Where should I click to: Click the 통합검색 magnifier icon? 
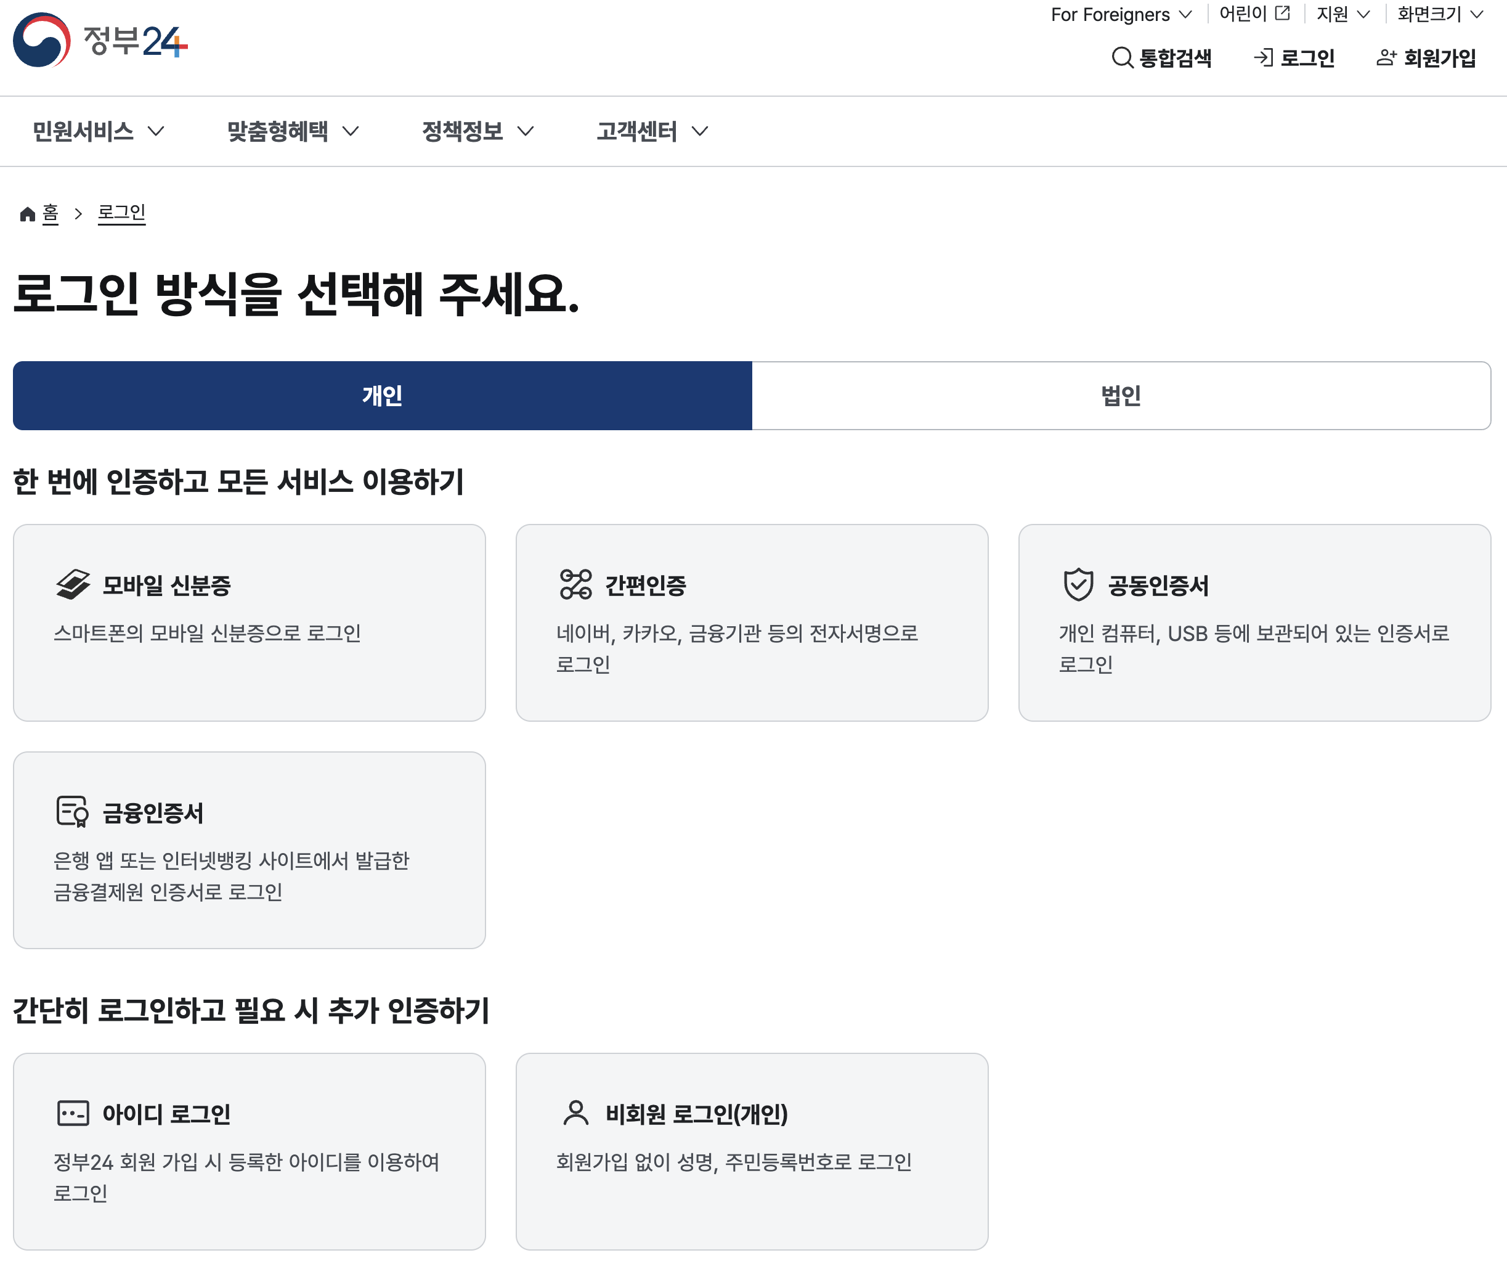[1122, 57]
